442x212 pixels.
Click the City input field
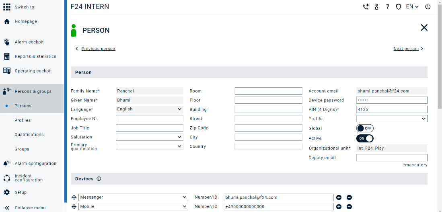268,137
